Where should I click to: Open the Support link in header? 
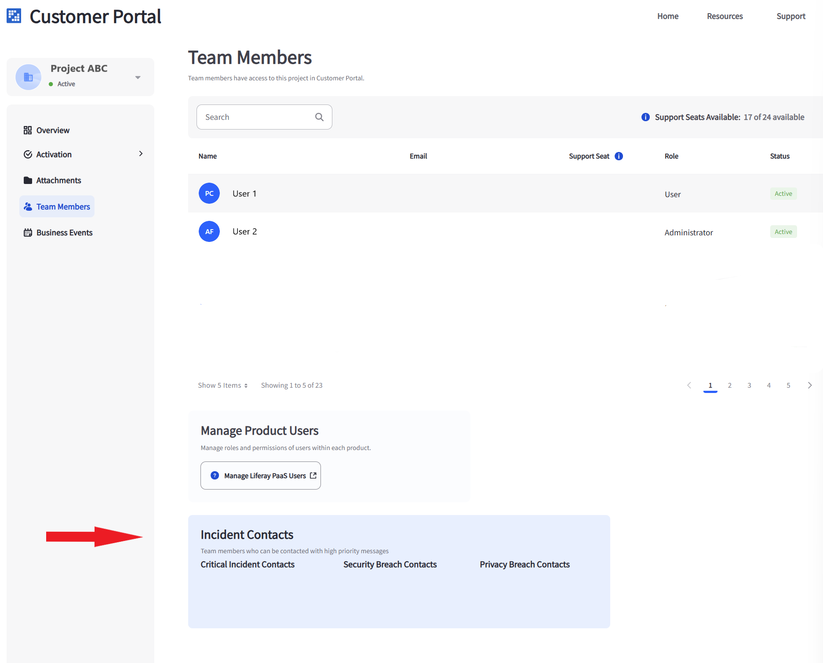790,16
